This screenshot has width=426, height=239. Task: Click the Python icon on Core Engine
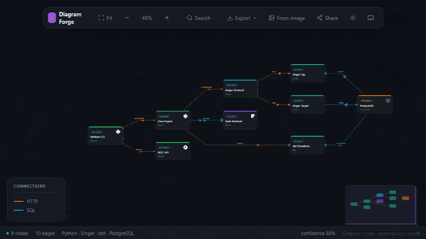pyautogui.click(x=185, y=116)
